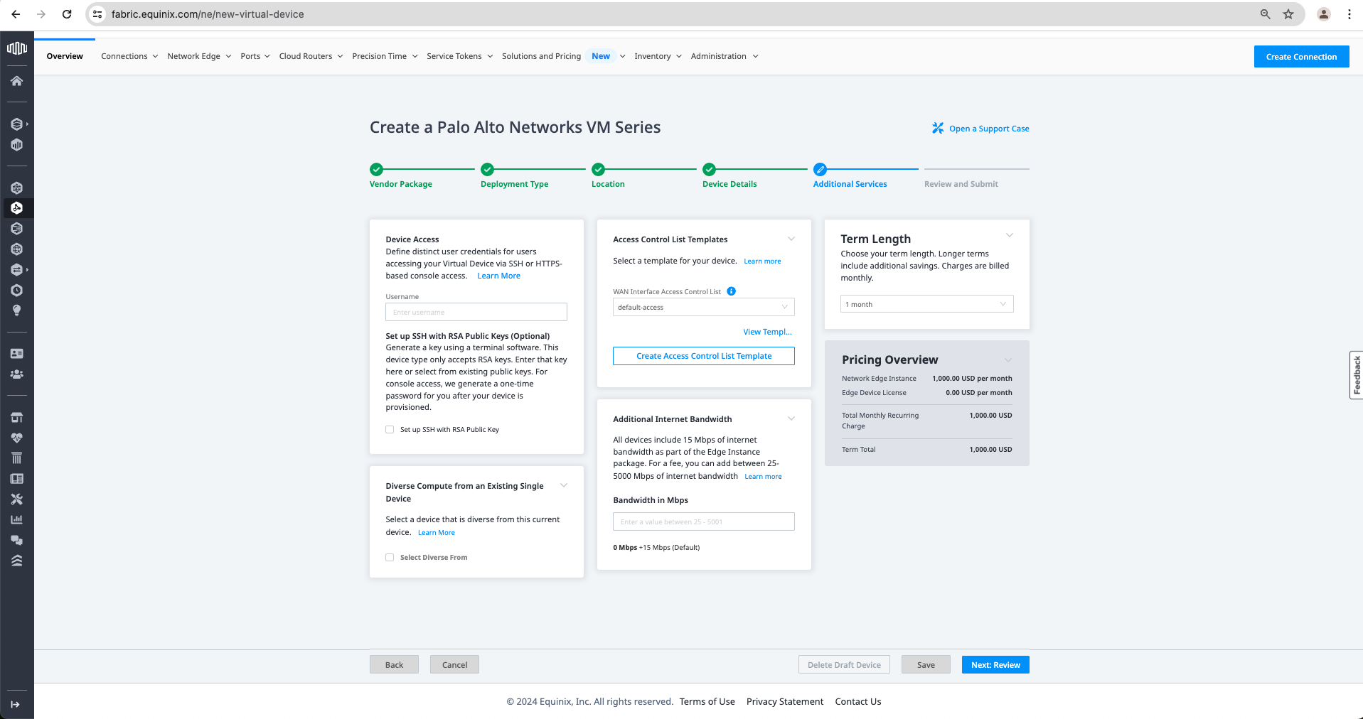Click the View Templ... link
This screenshot has height=719, width=1363.
point(768,332)
